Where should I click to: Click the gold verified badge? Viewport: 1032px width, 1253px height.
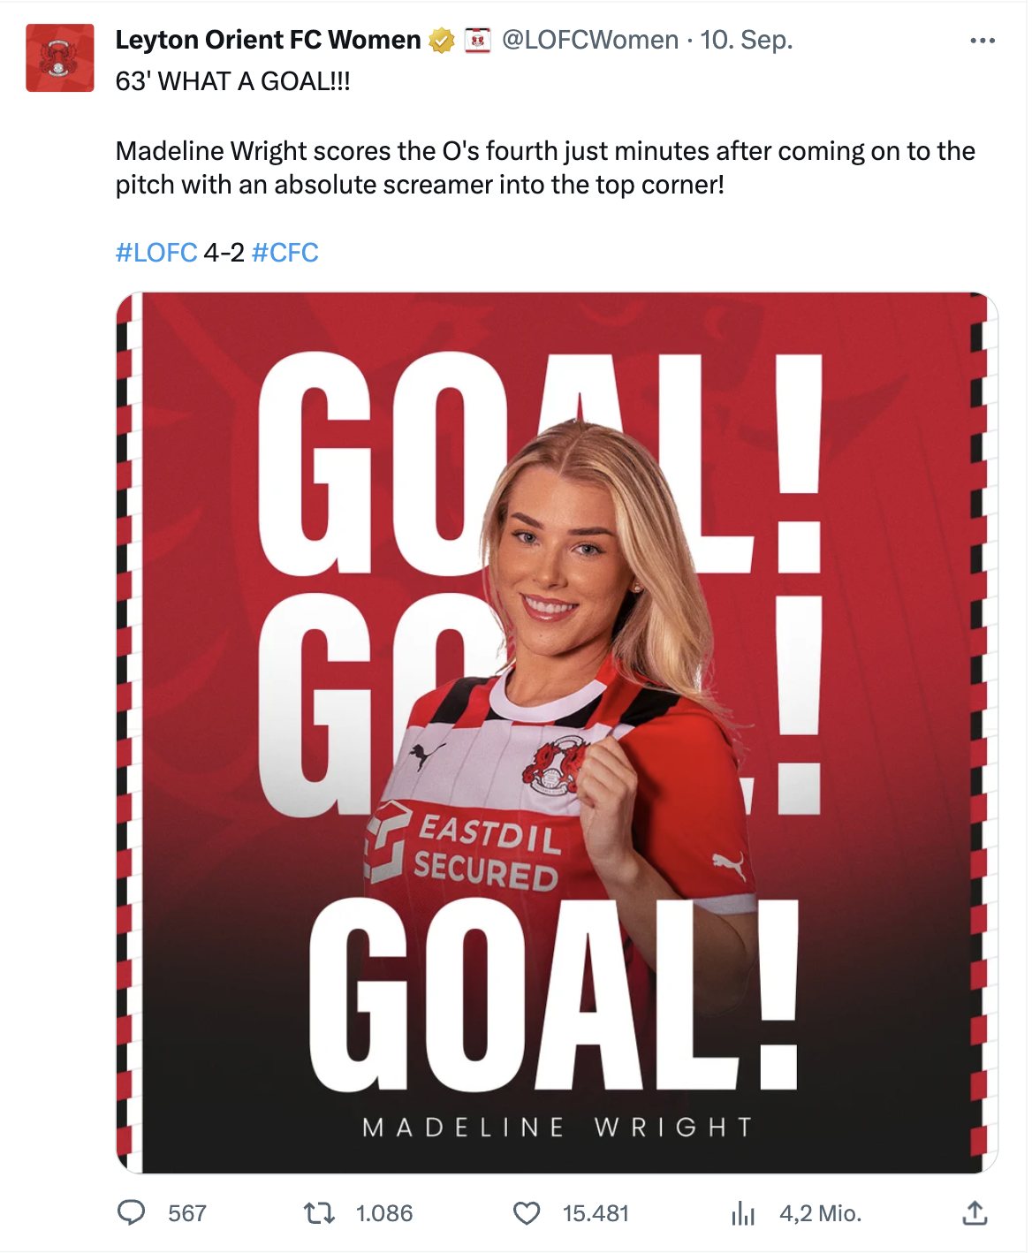(x=442, y=41)
